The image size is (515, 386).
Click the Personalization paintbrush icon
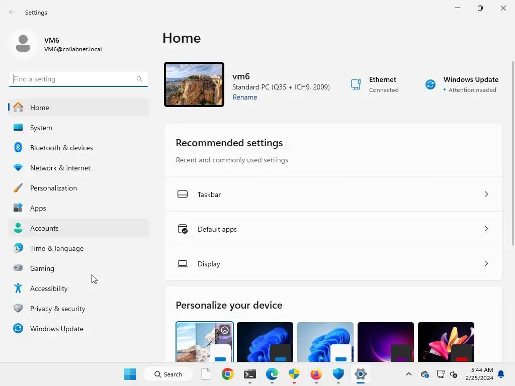click(x=18, y=188)
